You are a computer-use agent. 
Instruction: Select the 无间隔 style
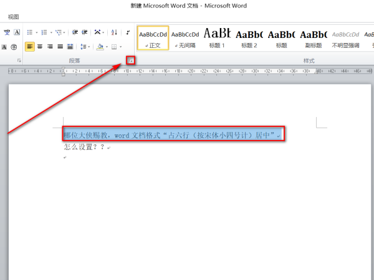(185, 38)
